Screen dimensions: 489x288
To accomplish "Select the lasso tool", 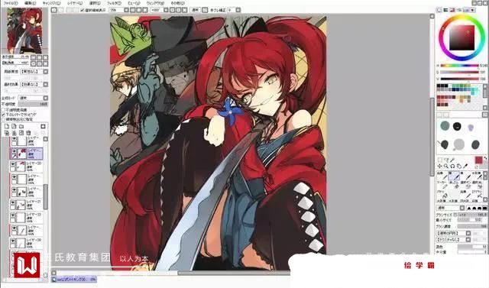I will click(446, 160).
